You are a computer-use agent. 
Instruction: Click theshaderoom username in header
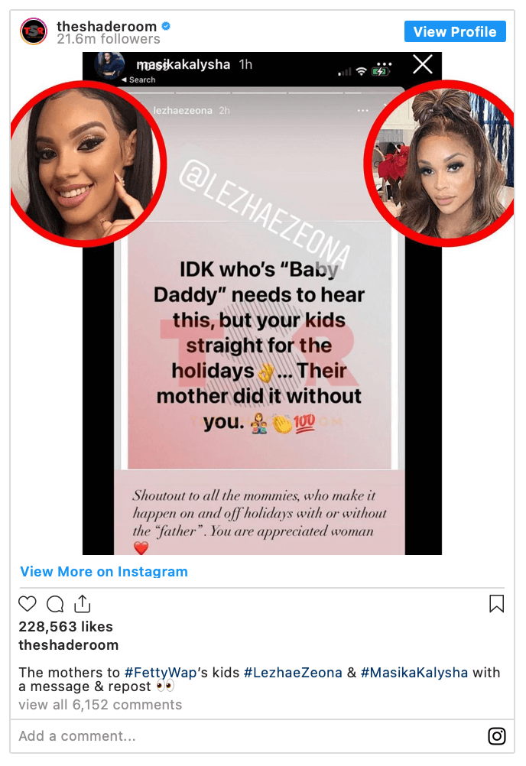[x=106, y=26]
